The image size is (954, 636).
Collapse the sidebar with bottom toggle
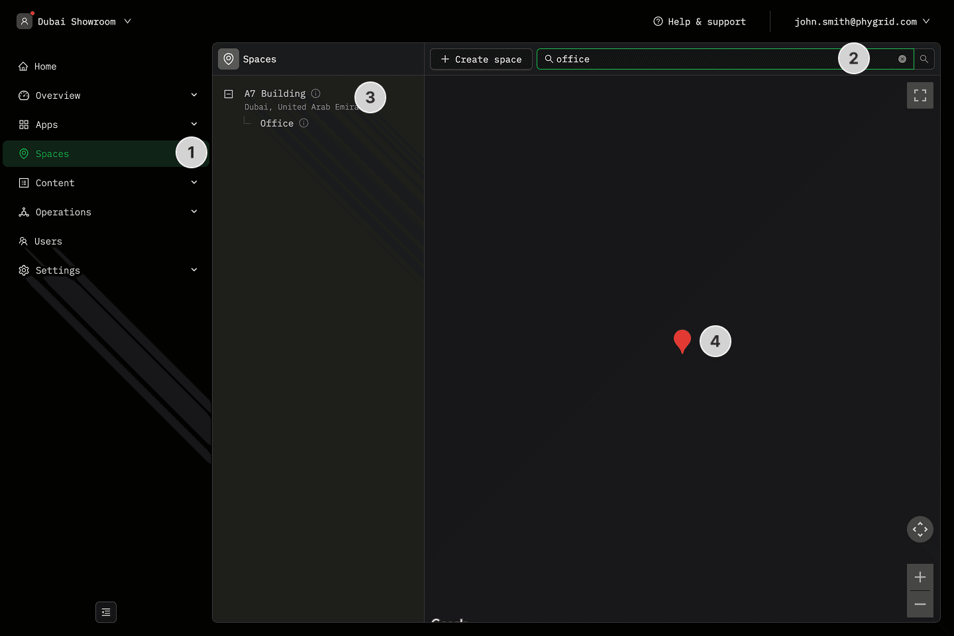point(106,612)
